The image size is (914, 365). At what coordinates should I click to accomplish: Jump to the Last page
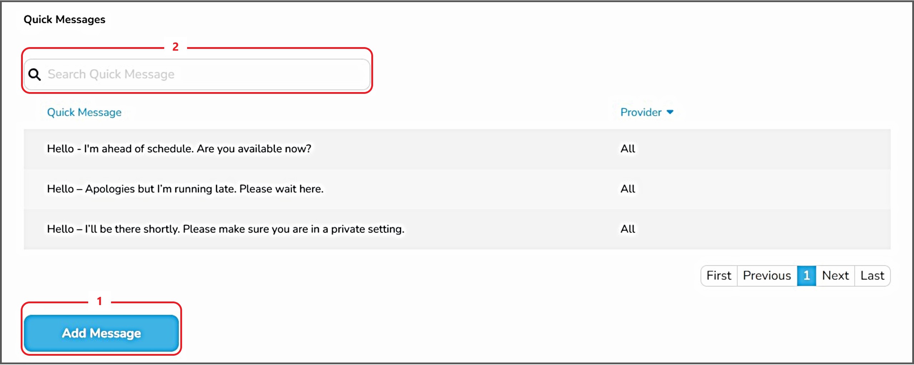(872, 276)
